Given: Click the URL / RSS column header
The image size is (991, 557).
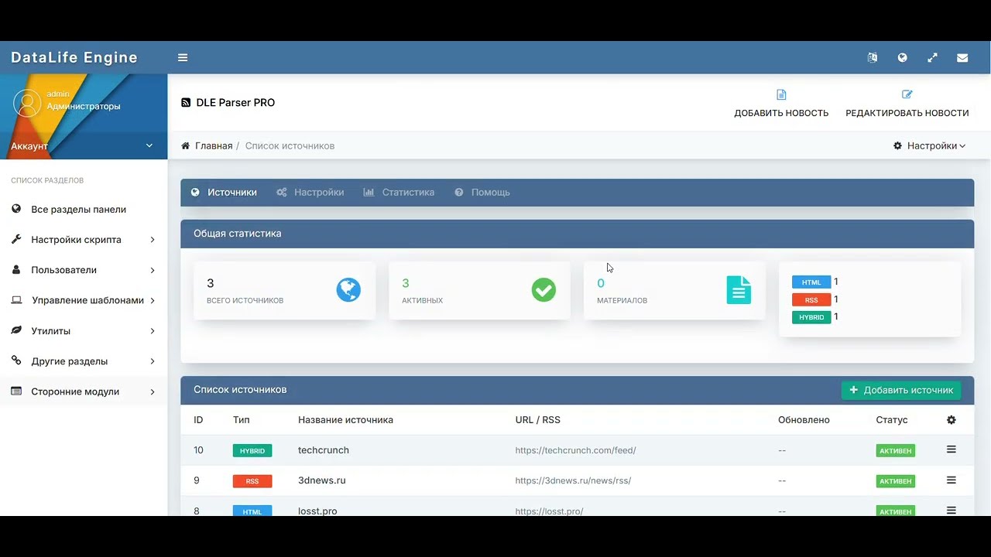Looking at the screenshot, I should point(538,420).
